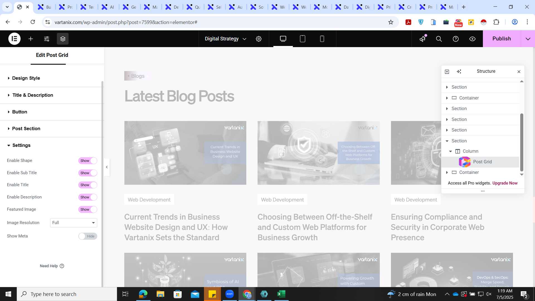
Task: Expand the Design Style section
Action: (x=52, y=78)
